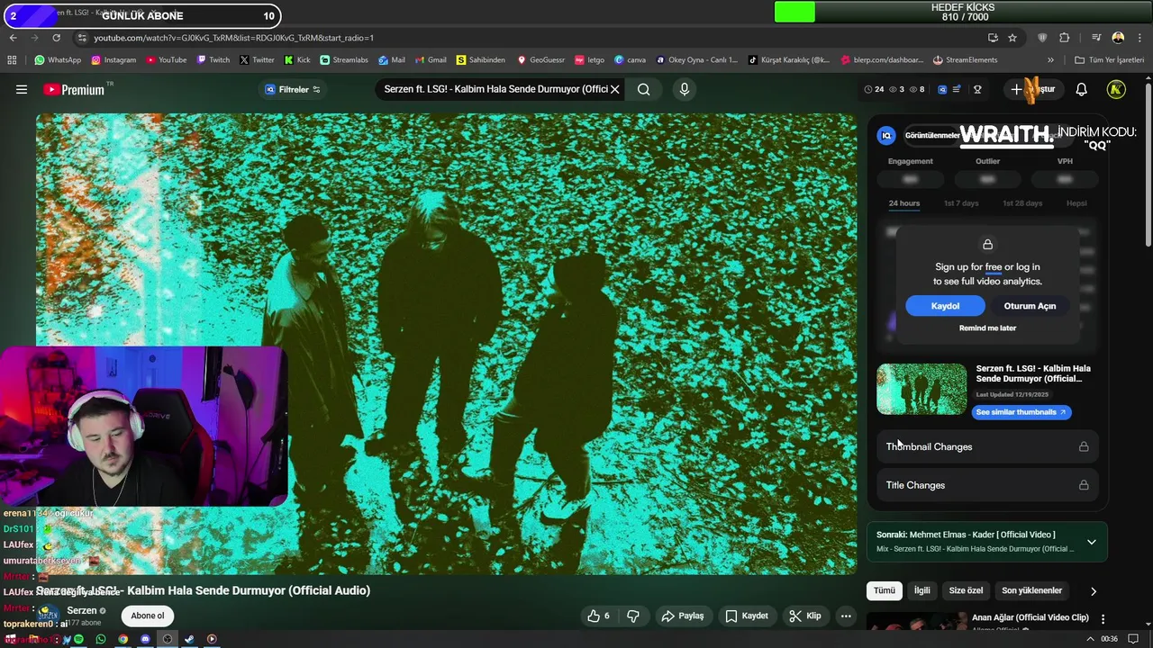The image size is (1153, 648).
Task: Click Oturum Açın login button
Action: coord(1030,306)
